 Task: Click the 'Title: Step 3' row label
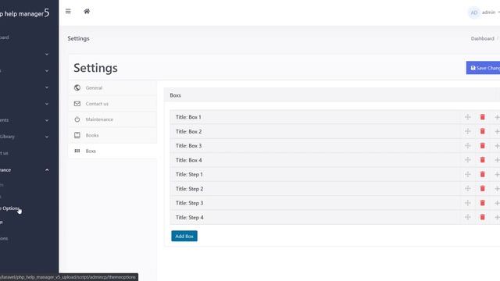(x=189, y=203)
